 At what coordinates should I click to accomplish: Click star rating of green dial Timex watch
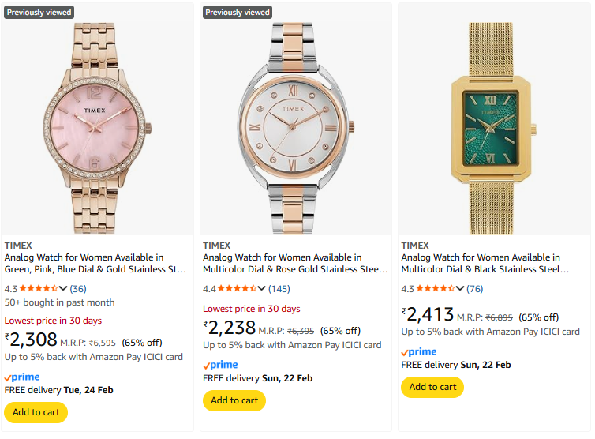pos(435,289)
